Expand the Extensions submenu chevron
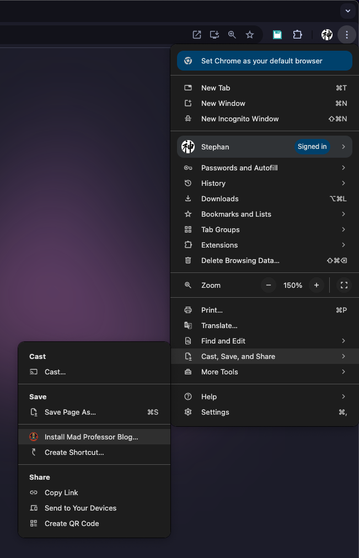 click(x=344, y=245)
